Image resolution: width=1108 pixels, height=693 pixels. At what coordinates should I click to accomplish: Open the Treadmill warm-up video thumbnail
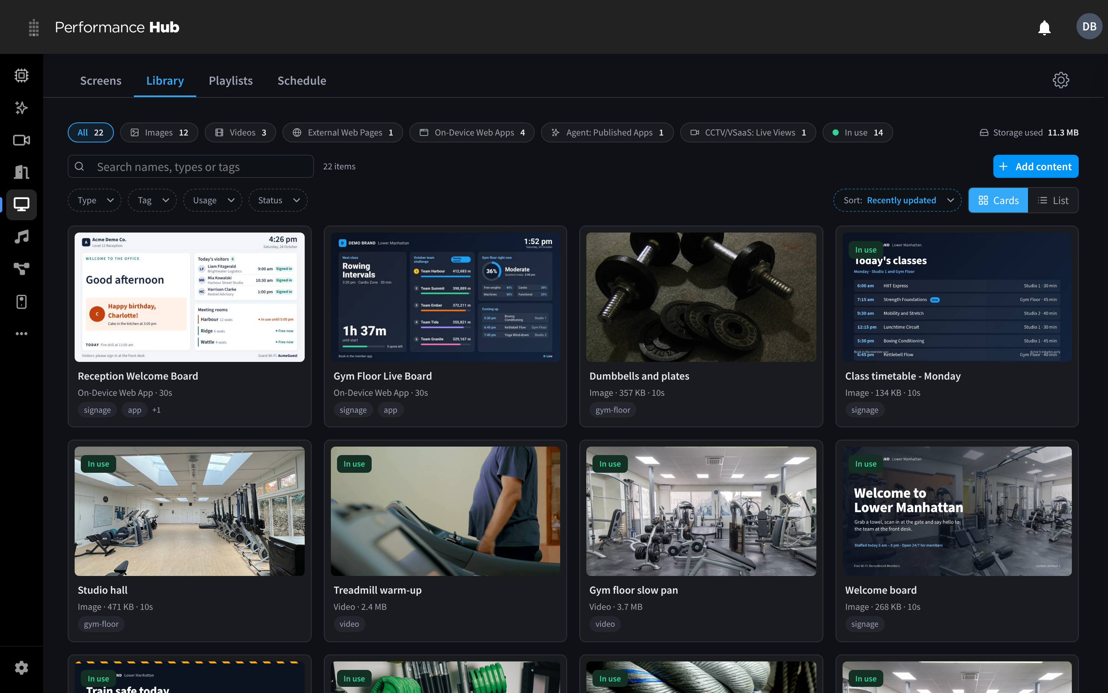pos(445,512)
